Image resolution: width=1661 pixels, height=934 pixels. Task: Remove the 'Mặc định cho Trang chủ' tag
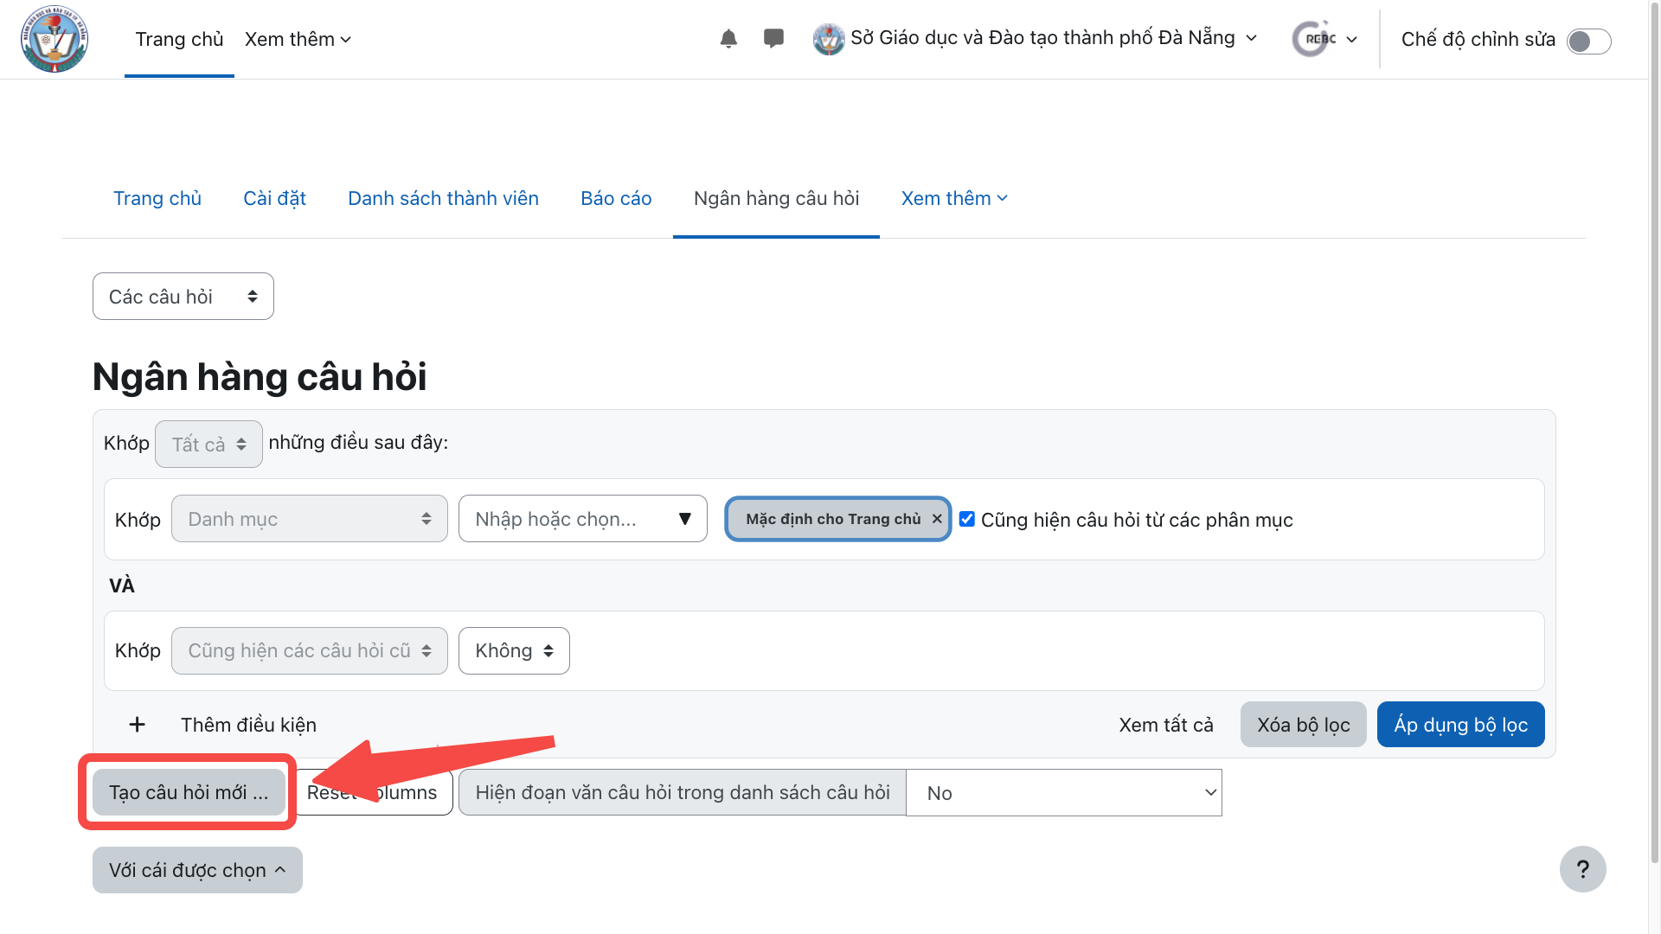[937, 519]
